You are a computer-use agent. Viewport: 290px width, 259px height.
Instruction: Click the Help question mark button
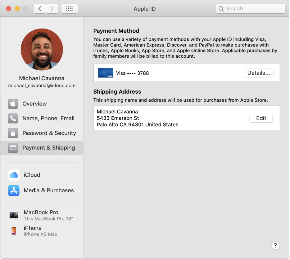coord(275,245)
